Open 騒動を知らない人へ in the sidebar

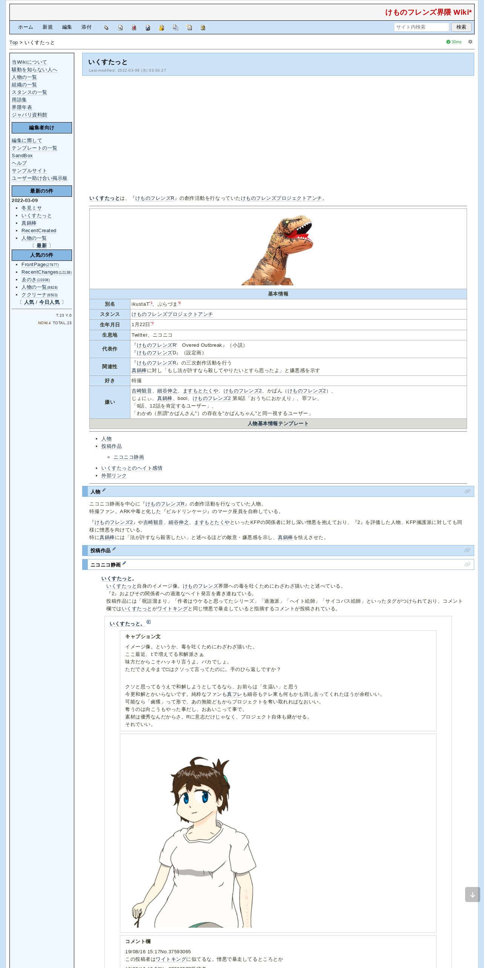pyautogui.click(x=34, y=70)
